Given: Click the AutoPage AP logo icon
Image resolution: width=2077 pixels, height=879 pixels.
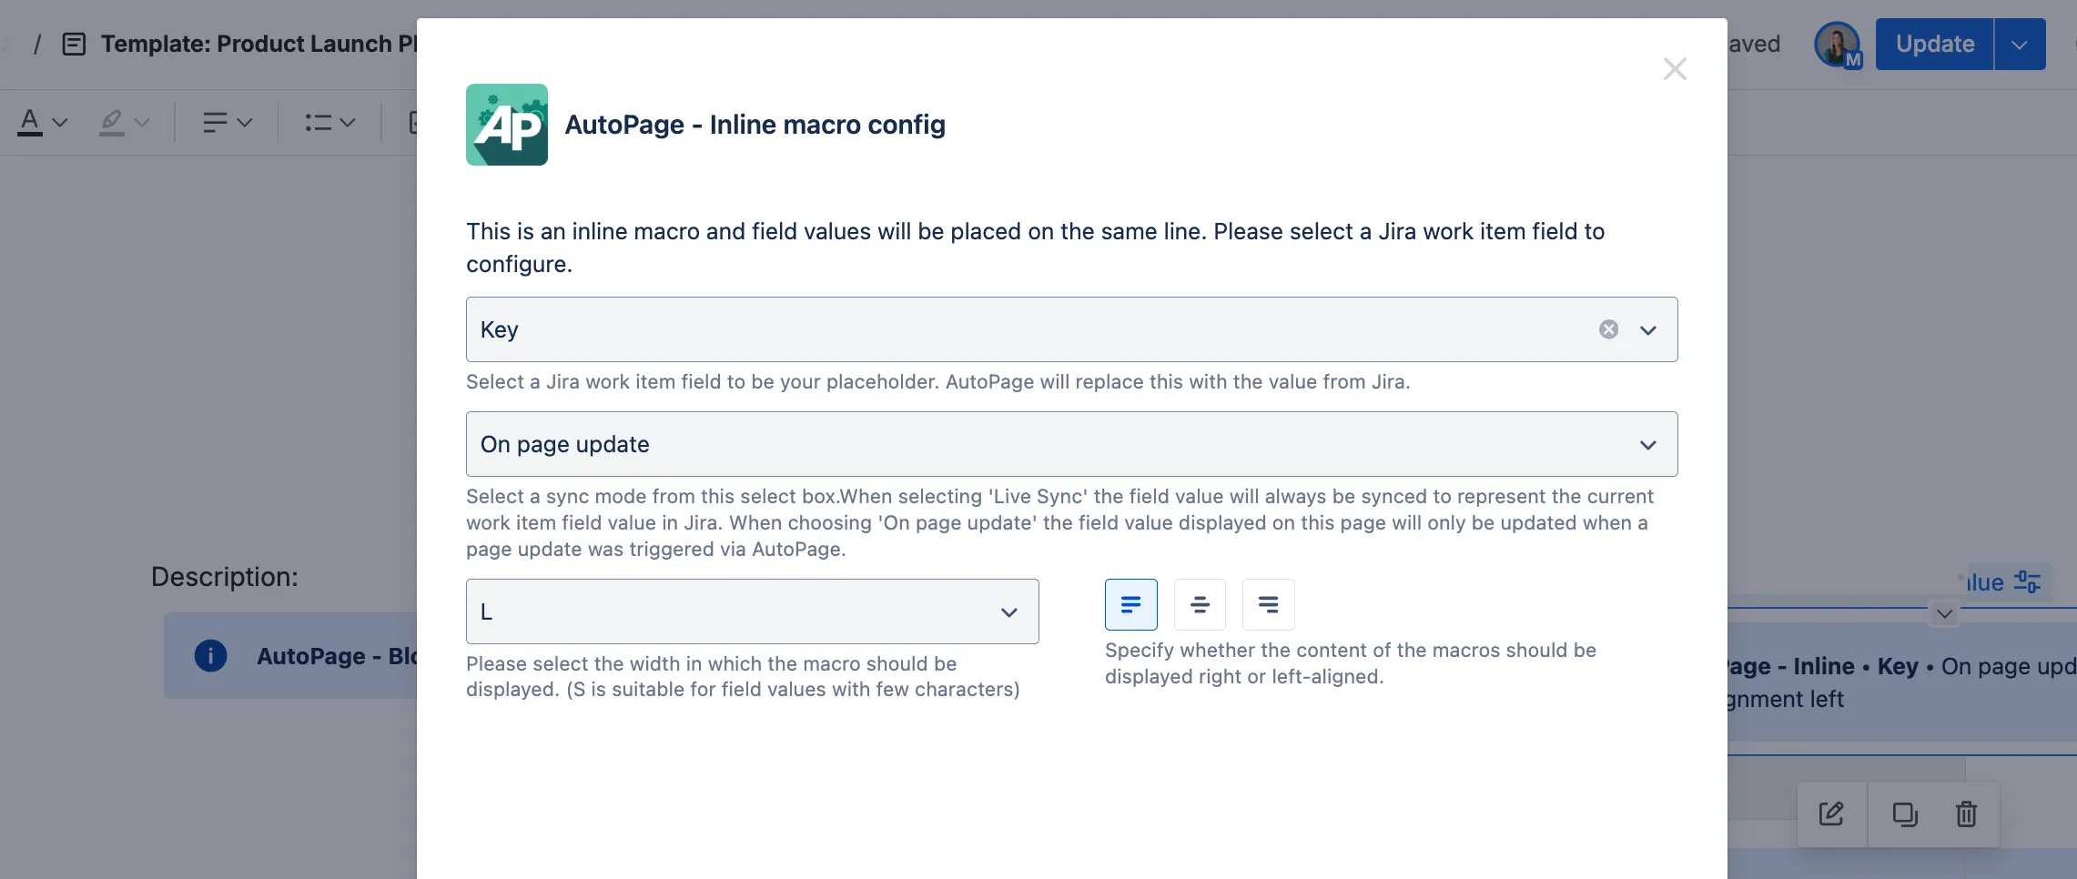Looking at the screenshot, I should click(x=507, y=125).
